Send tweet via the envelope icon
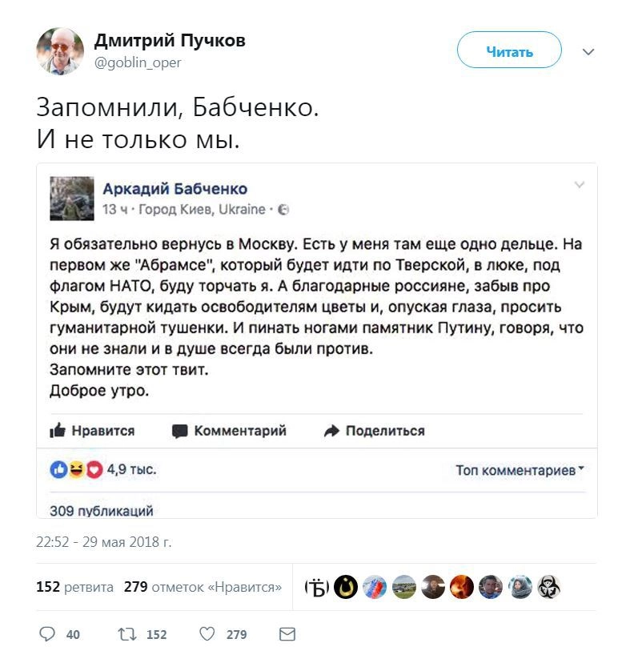Image resolution: width=634 pixels, height=667 pixels. click(287, 634)
